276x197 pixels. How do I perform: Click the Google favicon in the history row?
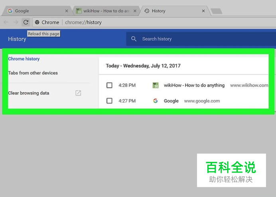(x=156, y=101)
